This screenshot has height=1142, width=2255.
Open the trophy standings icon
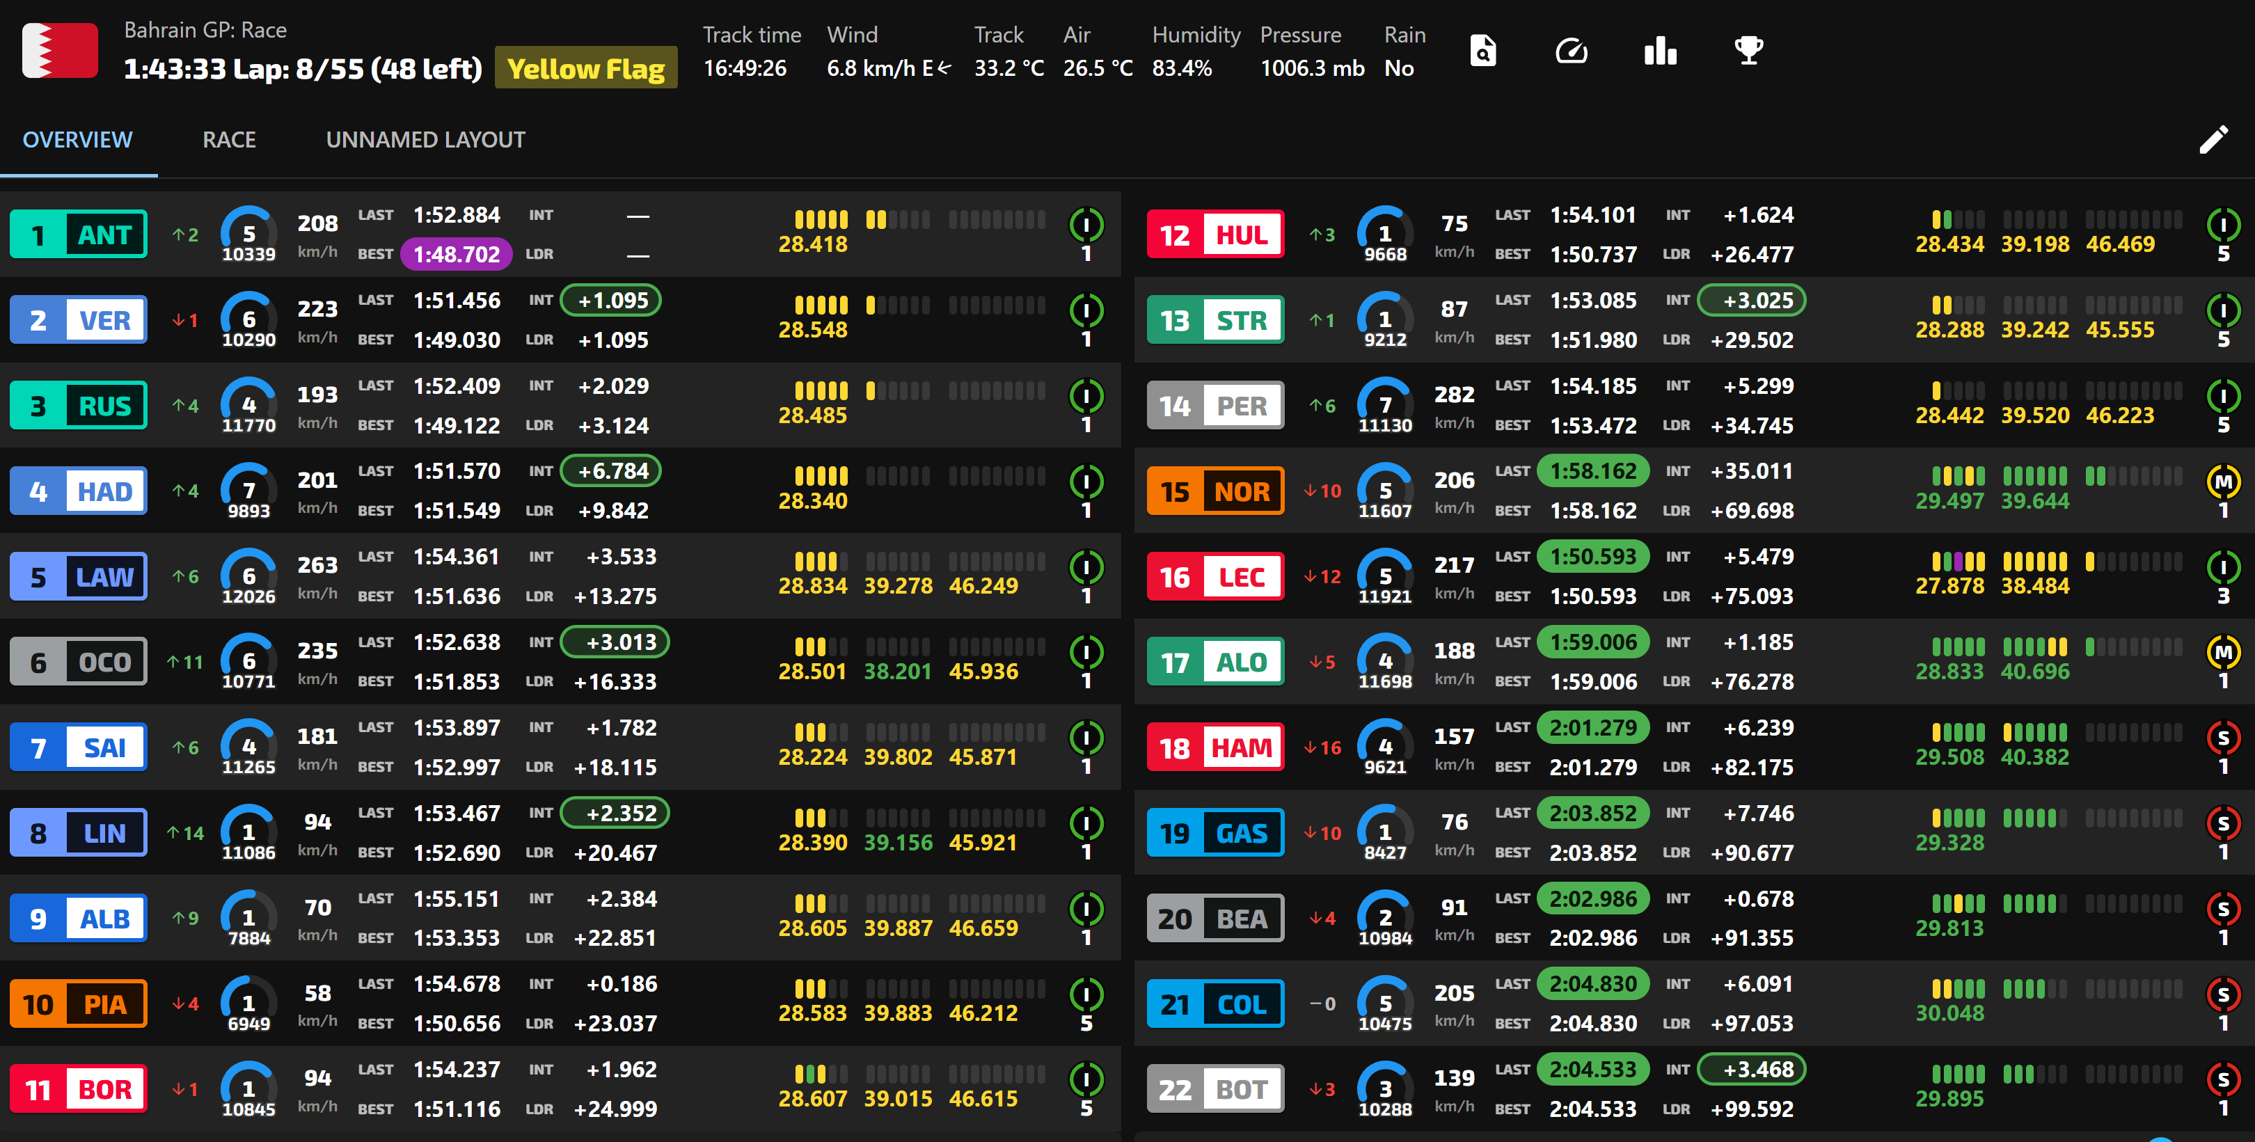1748,51
